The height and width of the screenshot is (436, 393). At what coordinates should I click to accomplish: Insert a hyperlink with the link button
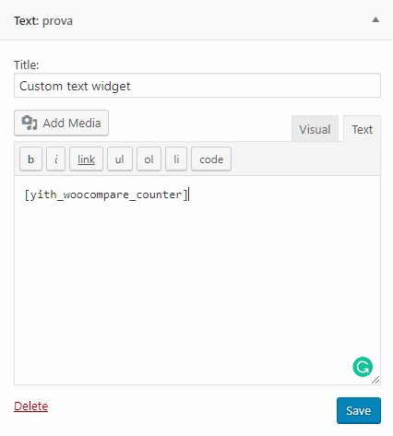[x=86, y=159]
